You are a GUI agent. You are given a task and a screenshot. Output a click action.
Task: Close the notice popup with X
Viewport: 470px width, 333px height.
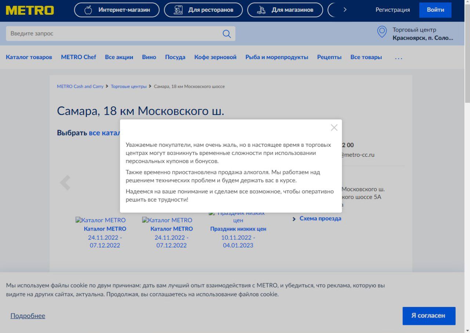pyautogui.click(x=334, y=127)
